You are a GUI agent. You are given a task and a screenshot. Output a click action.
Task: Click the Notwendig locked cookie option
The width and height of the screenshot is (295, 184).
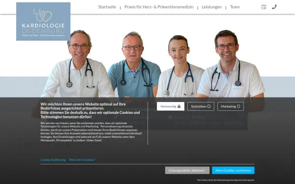pos(171,106)
